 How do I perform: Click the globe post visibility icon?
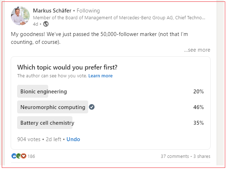pos(46,24)
